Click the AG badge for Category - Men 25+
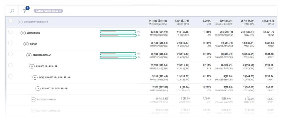This screenshot has height=132, width=282. coord(33,100)
